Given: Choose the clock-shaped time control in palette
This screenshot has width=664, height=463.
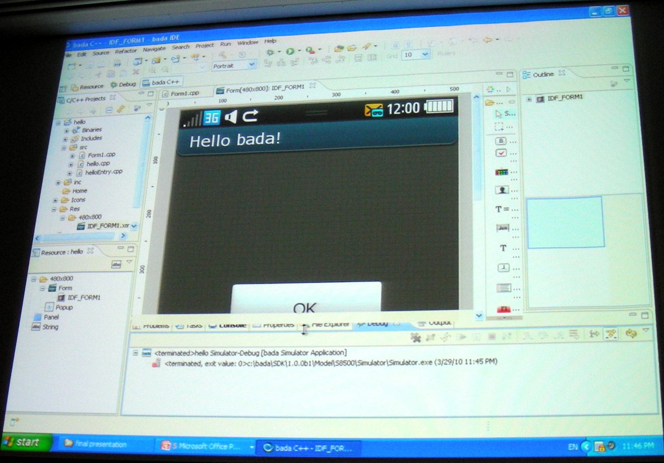Looking at the screenshot, I should pyautogui.click(x=504, y=268).
